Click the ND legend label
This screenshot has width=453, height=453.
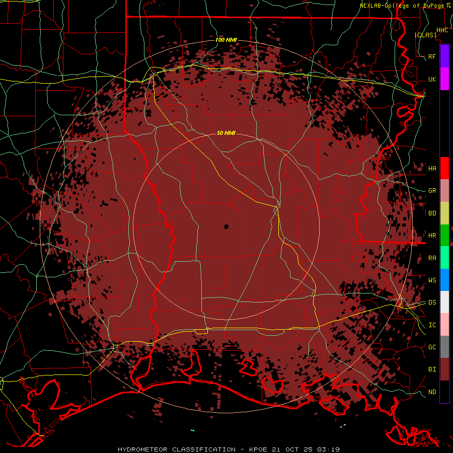432,392
